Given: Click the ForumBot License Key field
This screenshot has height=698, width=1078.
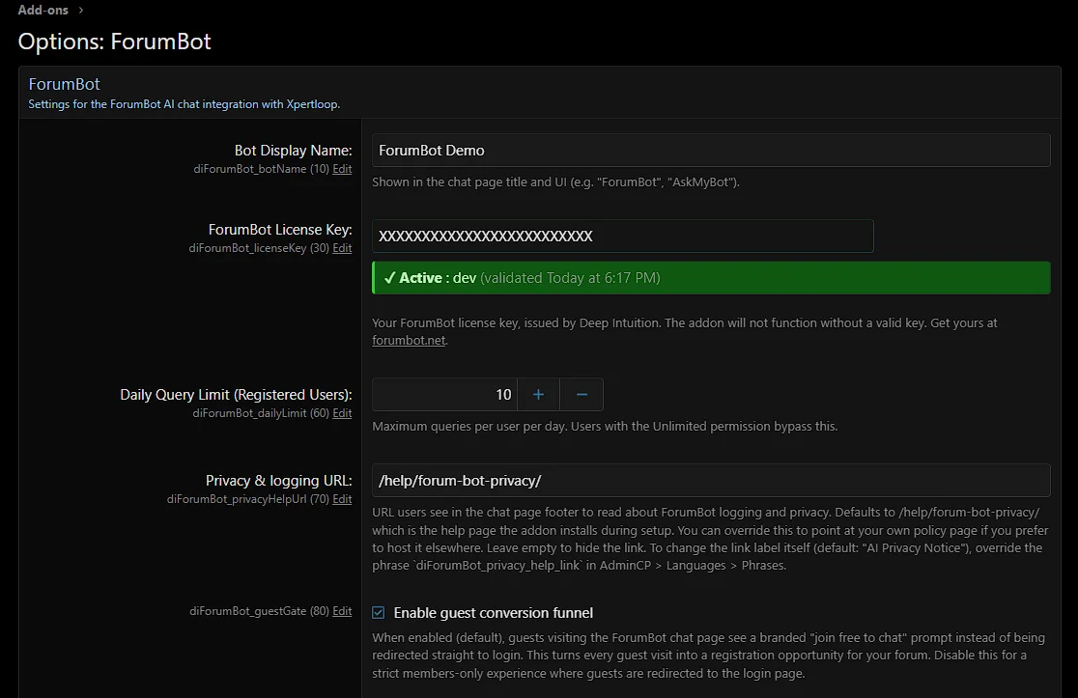Looking at the screenshot, I should click(x=622, y=237).
